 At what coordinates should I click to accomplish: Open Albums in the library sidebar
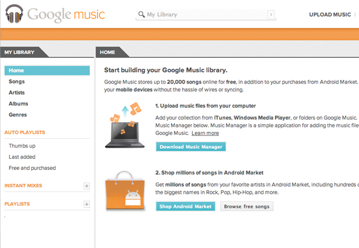pos(18,104)
